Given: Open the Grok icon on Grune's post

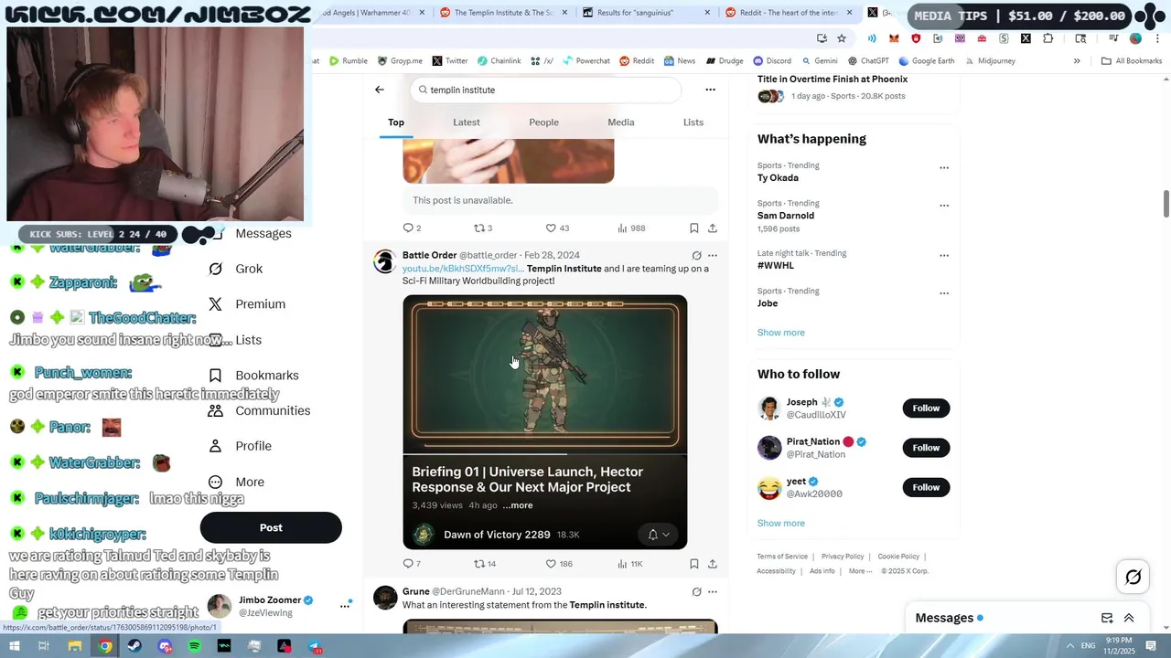Looking at the screenshot, I should tap(696, 592).
